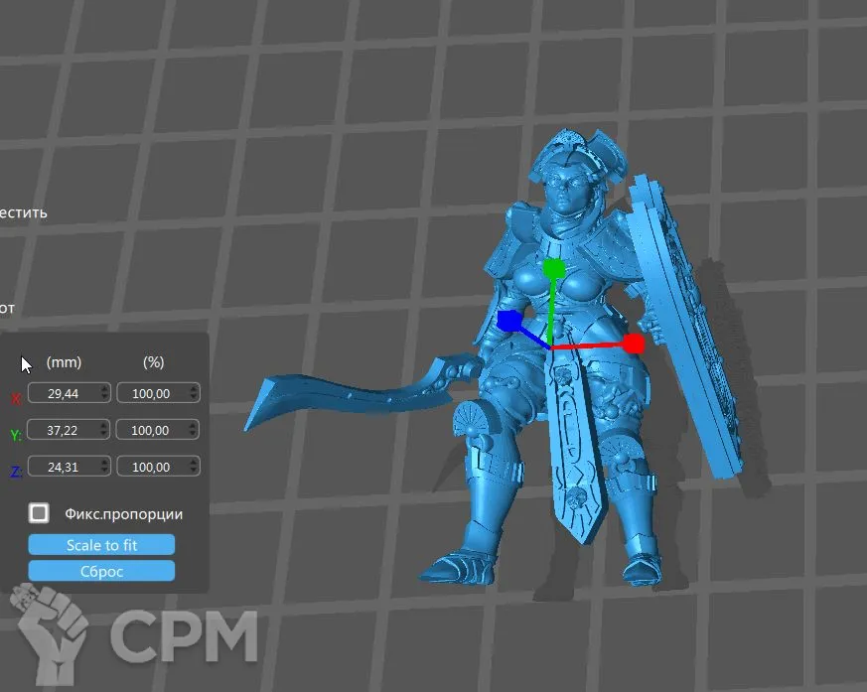Viewport: 867px width, 692px height.
Task: Click the green Y-axis gizmo handle
Action: [x=554, y=269]
